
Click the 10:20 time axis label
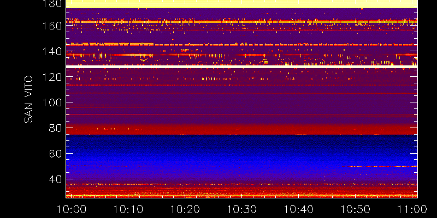pos(185,209)
